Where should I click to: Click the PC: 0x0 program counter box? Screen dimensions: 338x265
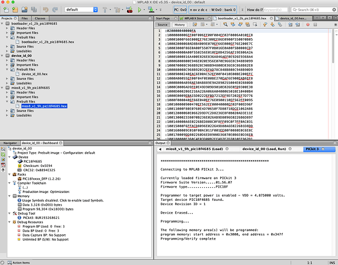point(180,10)
